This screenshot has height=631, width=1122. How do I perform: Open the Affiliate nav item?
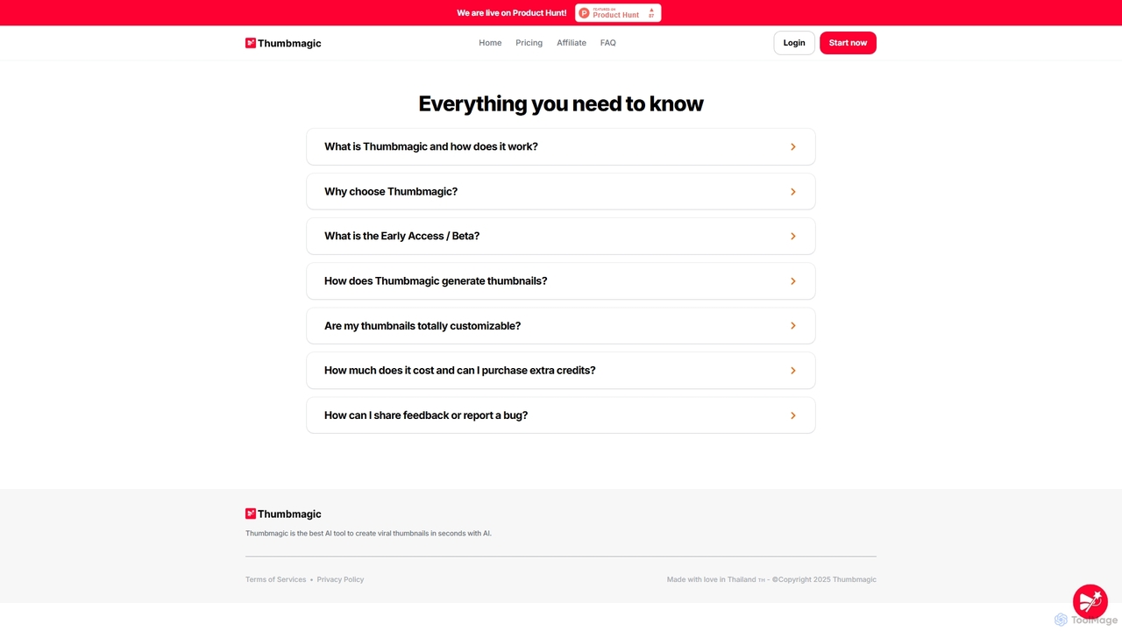tap(572, 43)
